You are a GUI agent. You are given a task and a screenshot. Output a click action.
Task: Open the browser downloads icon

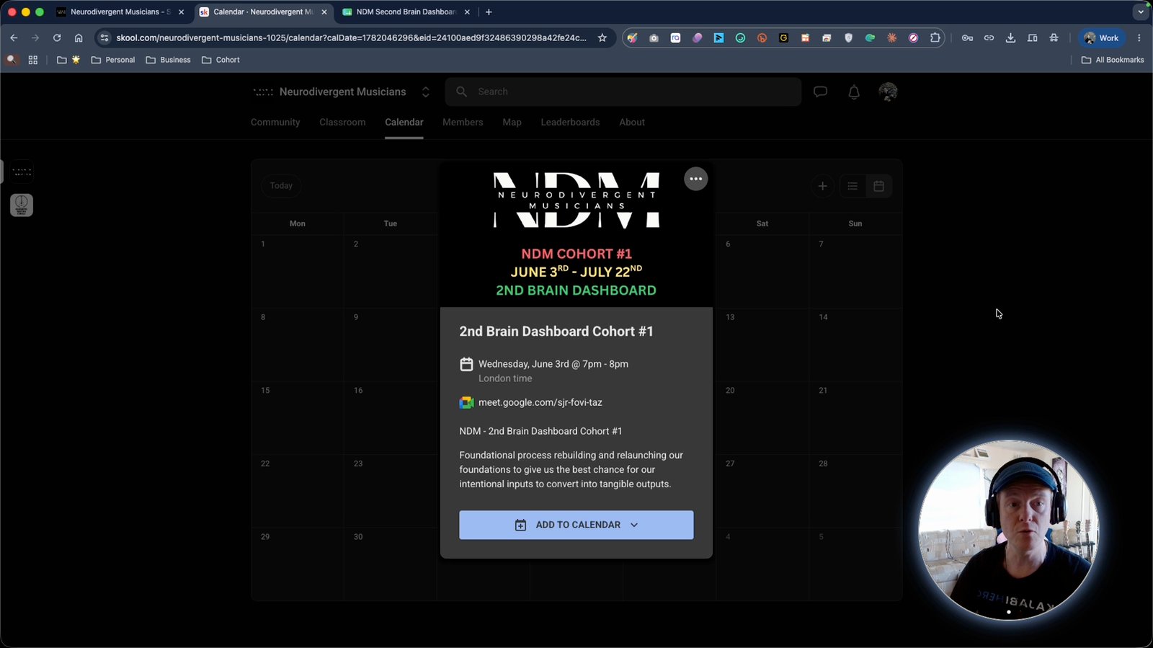pos(1010,38)
